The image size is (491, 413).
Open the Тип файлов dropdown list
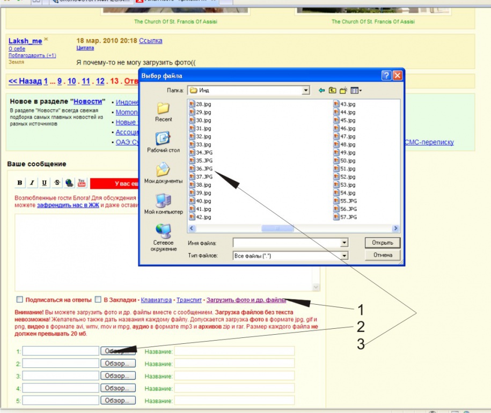pyautogui.click(x=345, y=256)
